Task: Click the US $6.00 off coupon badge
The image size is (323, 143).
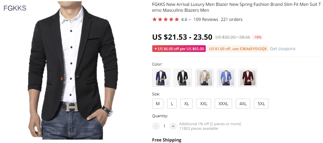Action: point(179,49)
